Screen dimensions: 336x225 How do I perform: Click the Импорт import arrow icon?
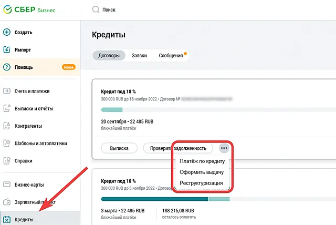pyautogui.click(x=7, y=49)
